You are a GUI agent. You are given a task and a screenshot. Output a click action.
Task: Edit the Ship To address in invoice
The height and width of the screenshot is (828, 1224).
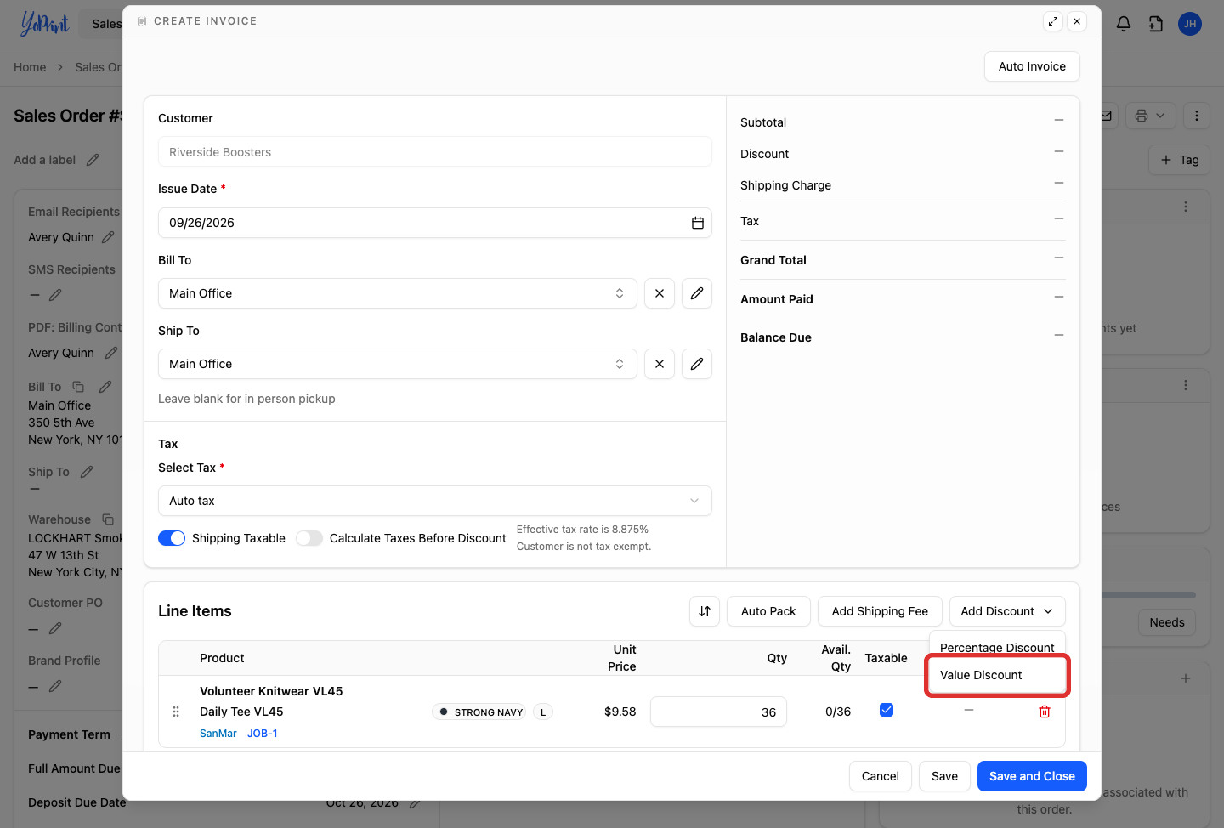coord(697,364)
